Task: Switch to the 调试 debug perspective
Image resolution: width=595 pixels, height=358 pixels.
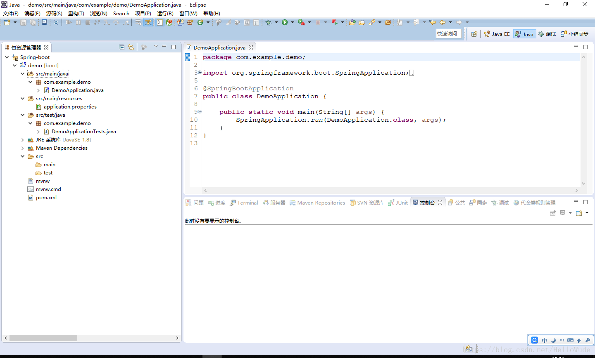Action: [547, 34]
